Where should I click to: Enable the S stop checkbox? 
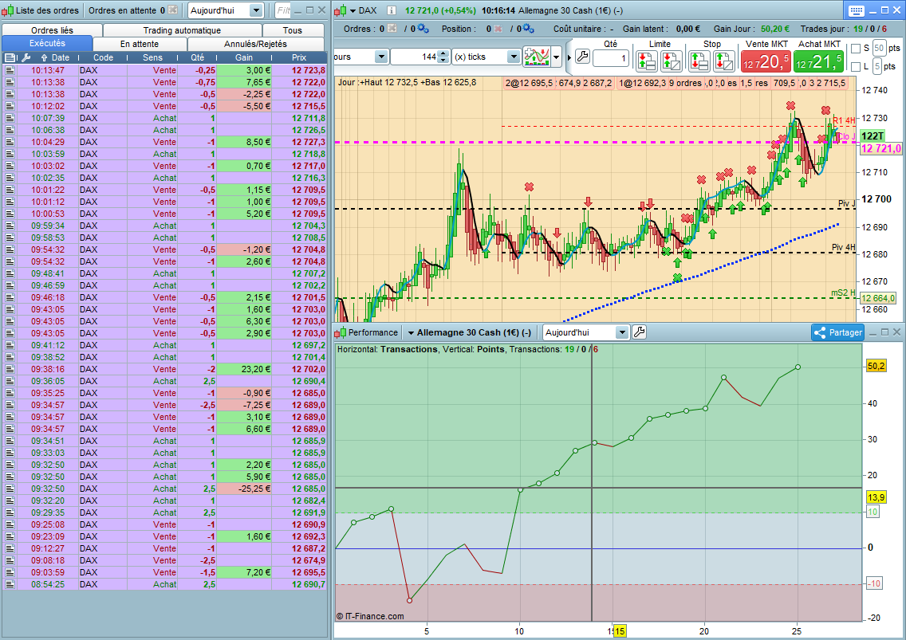click(x=857, y=49)
